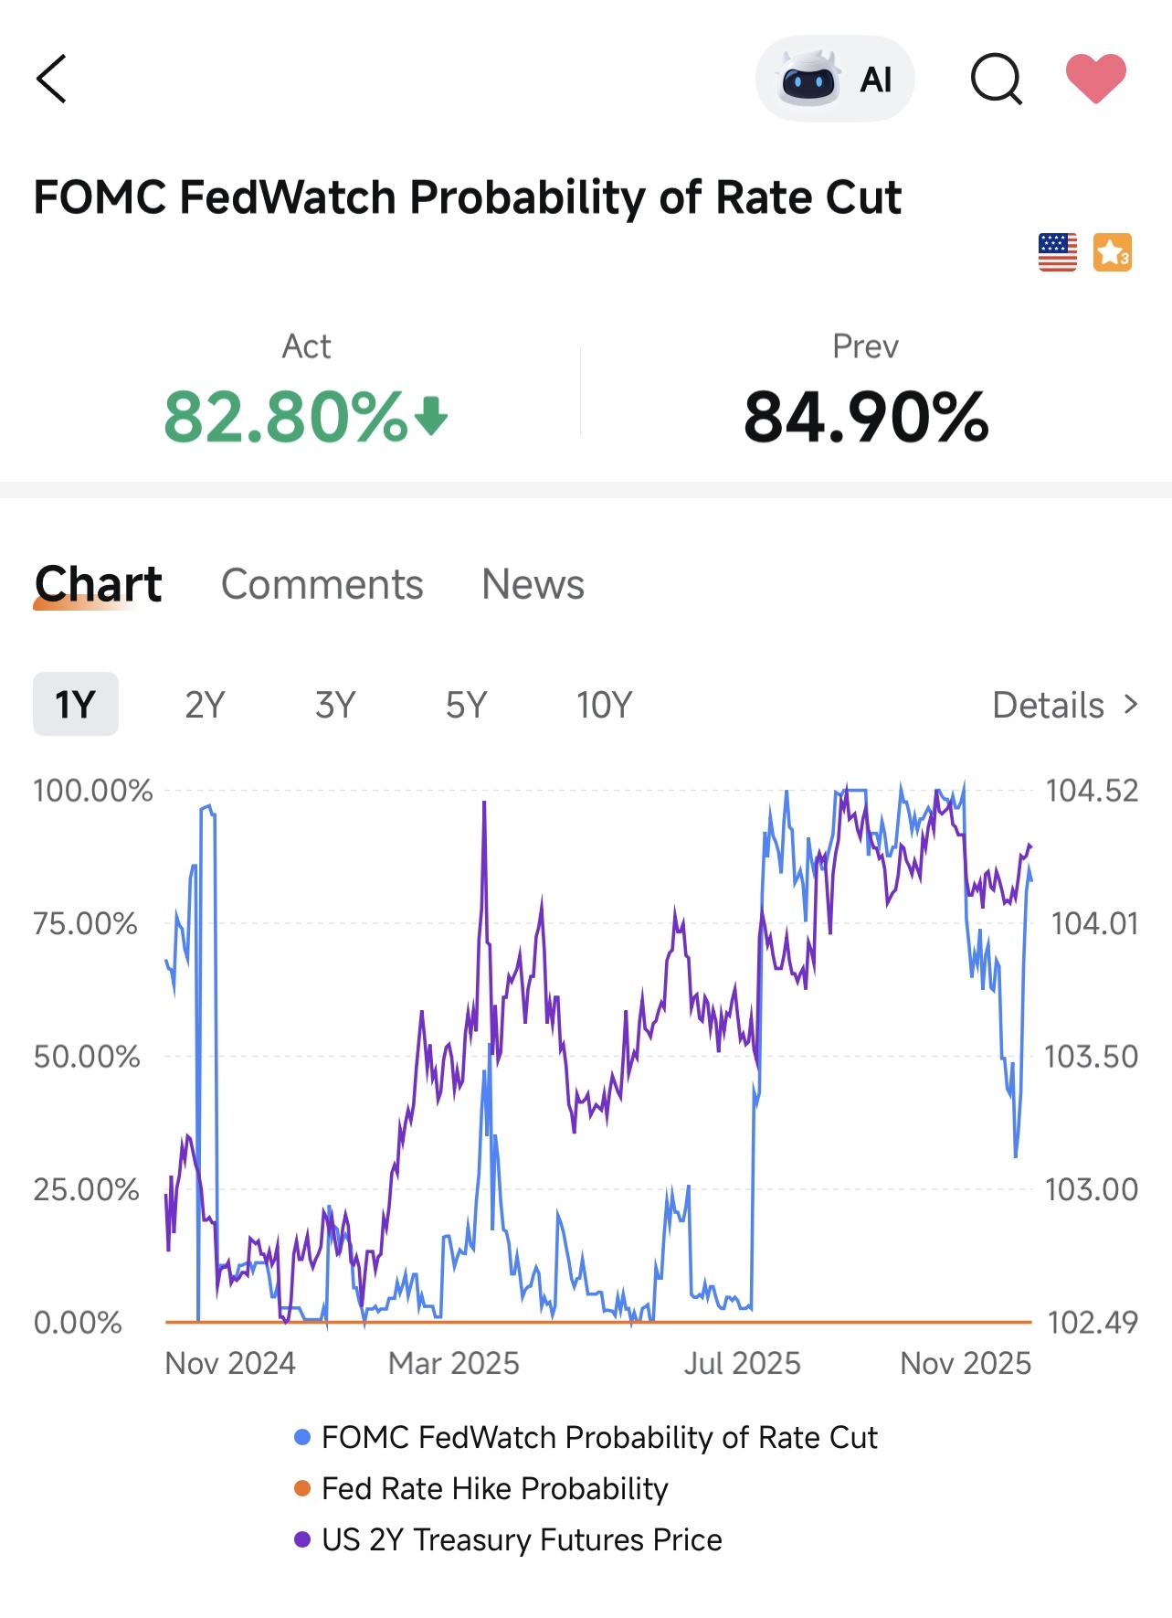Screen dimensions: 1172x1618
Task: Click the purple US 2Y Treasury legend dot
Action: (302, 1540)
